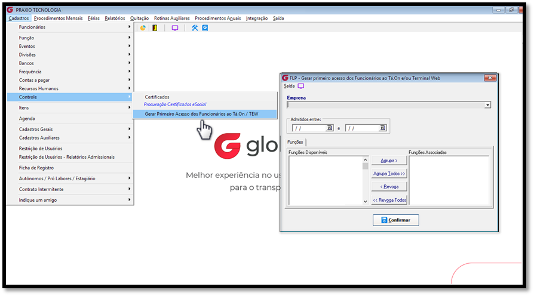The height and width of the screenshot is (296, 534).
Task: Select the Agenda menu entry
Action: click(x=70, y=118)
